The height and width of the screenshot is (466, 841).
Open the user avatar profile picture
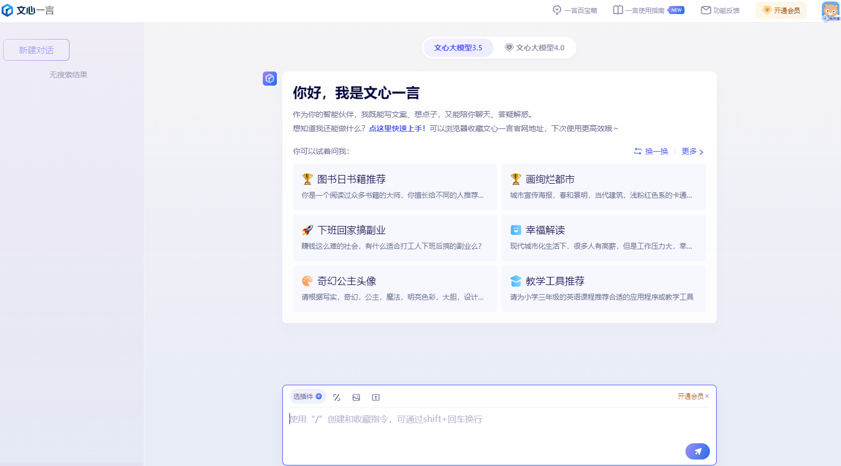point(830,11)
